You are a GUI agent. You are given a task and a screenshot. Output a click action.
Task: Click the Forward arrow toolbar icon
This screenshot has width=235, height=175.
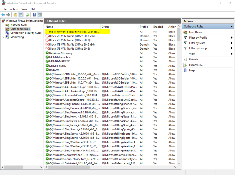[x=8, y=15]
